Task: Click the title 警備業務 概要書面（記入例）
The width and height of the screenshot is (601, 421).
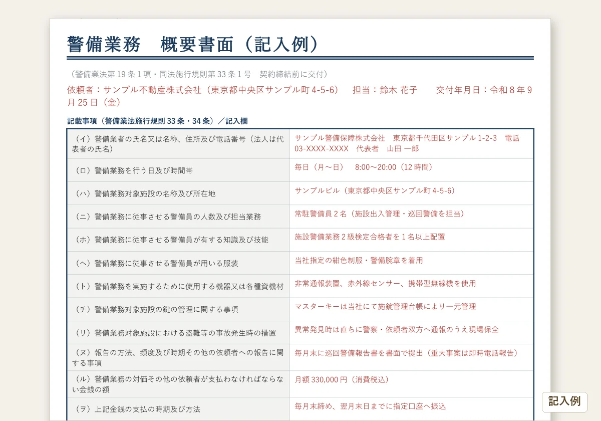Action: tap(193, 45)
